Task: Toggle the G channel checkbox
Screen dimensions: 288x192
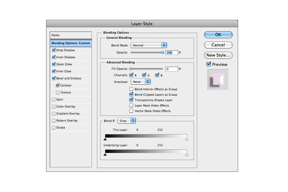Action: [144, 75]
